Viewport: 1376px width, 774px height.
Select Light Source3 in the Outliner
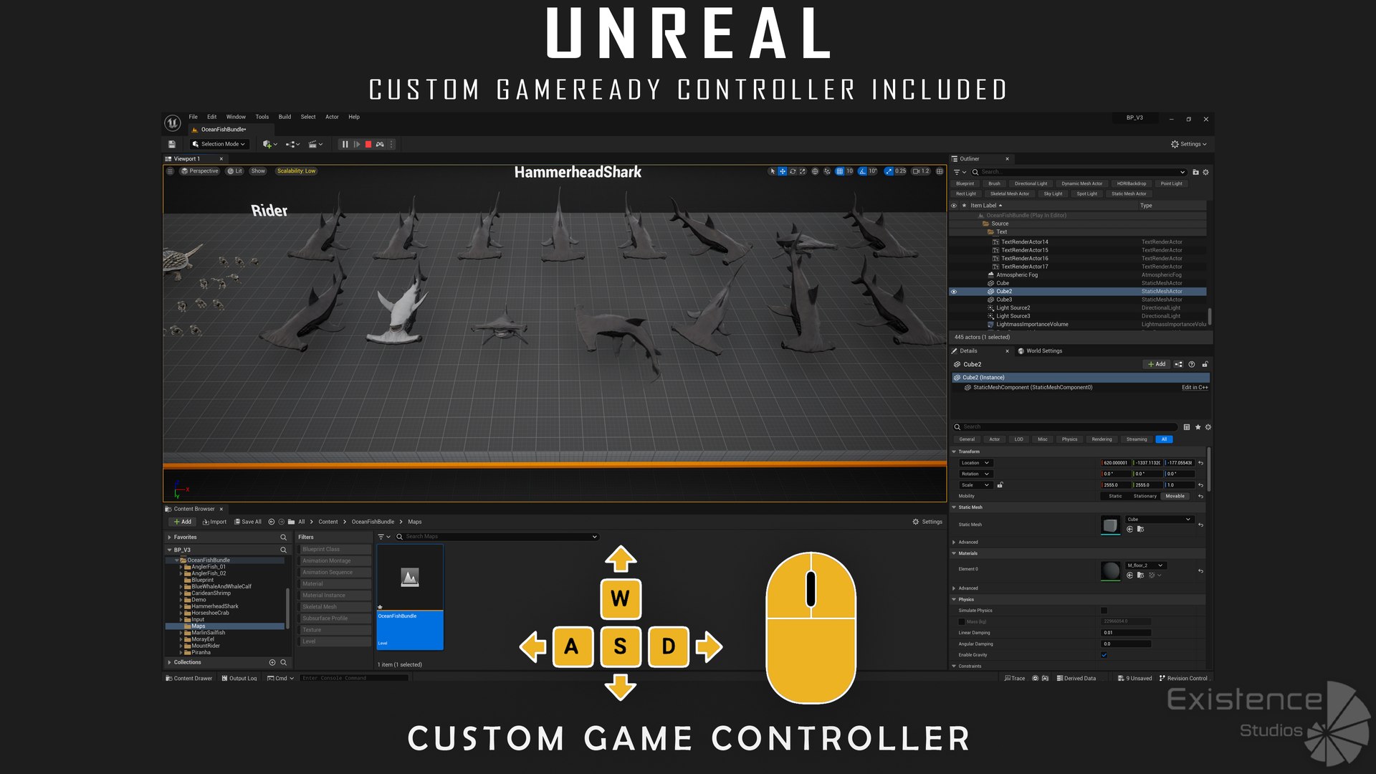[1013, 316]
